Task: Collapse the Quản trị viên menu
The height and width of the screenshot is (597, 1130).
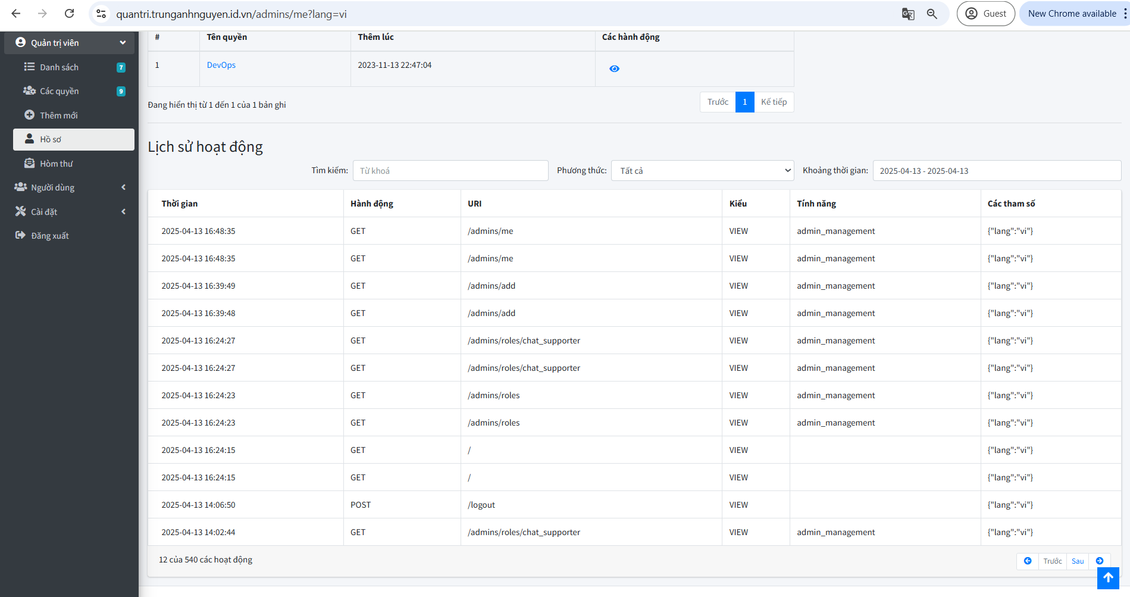Action: [70, 43]
